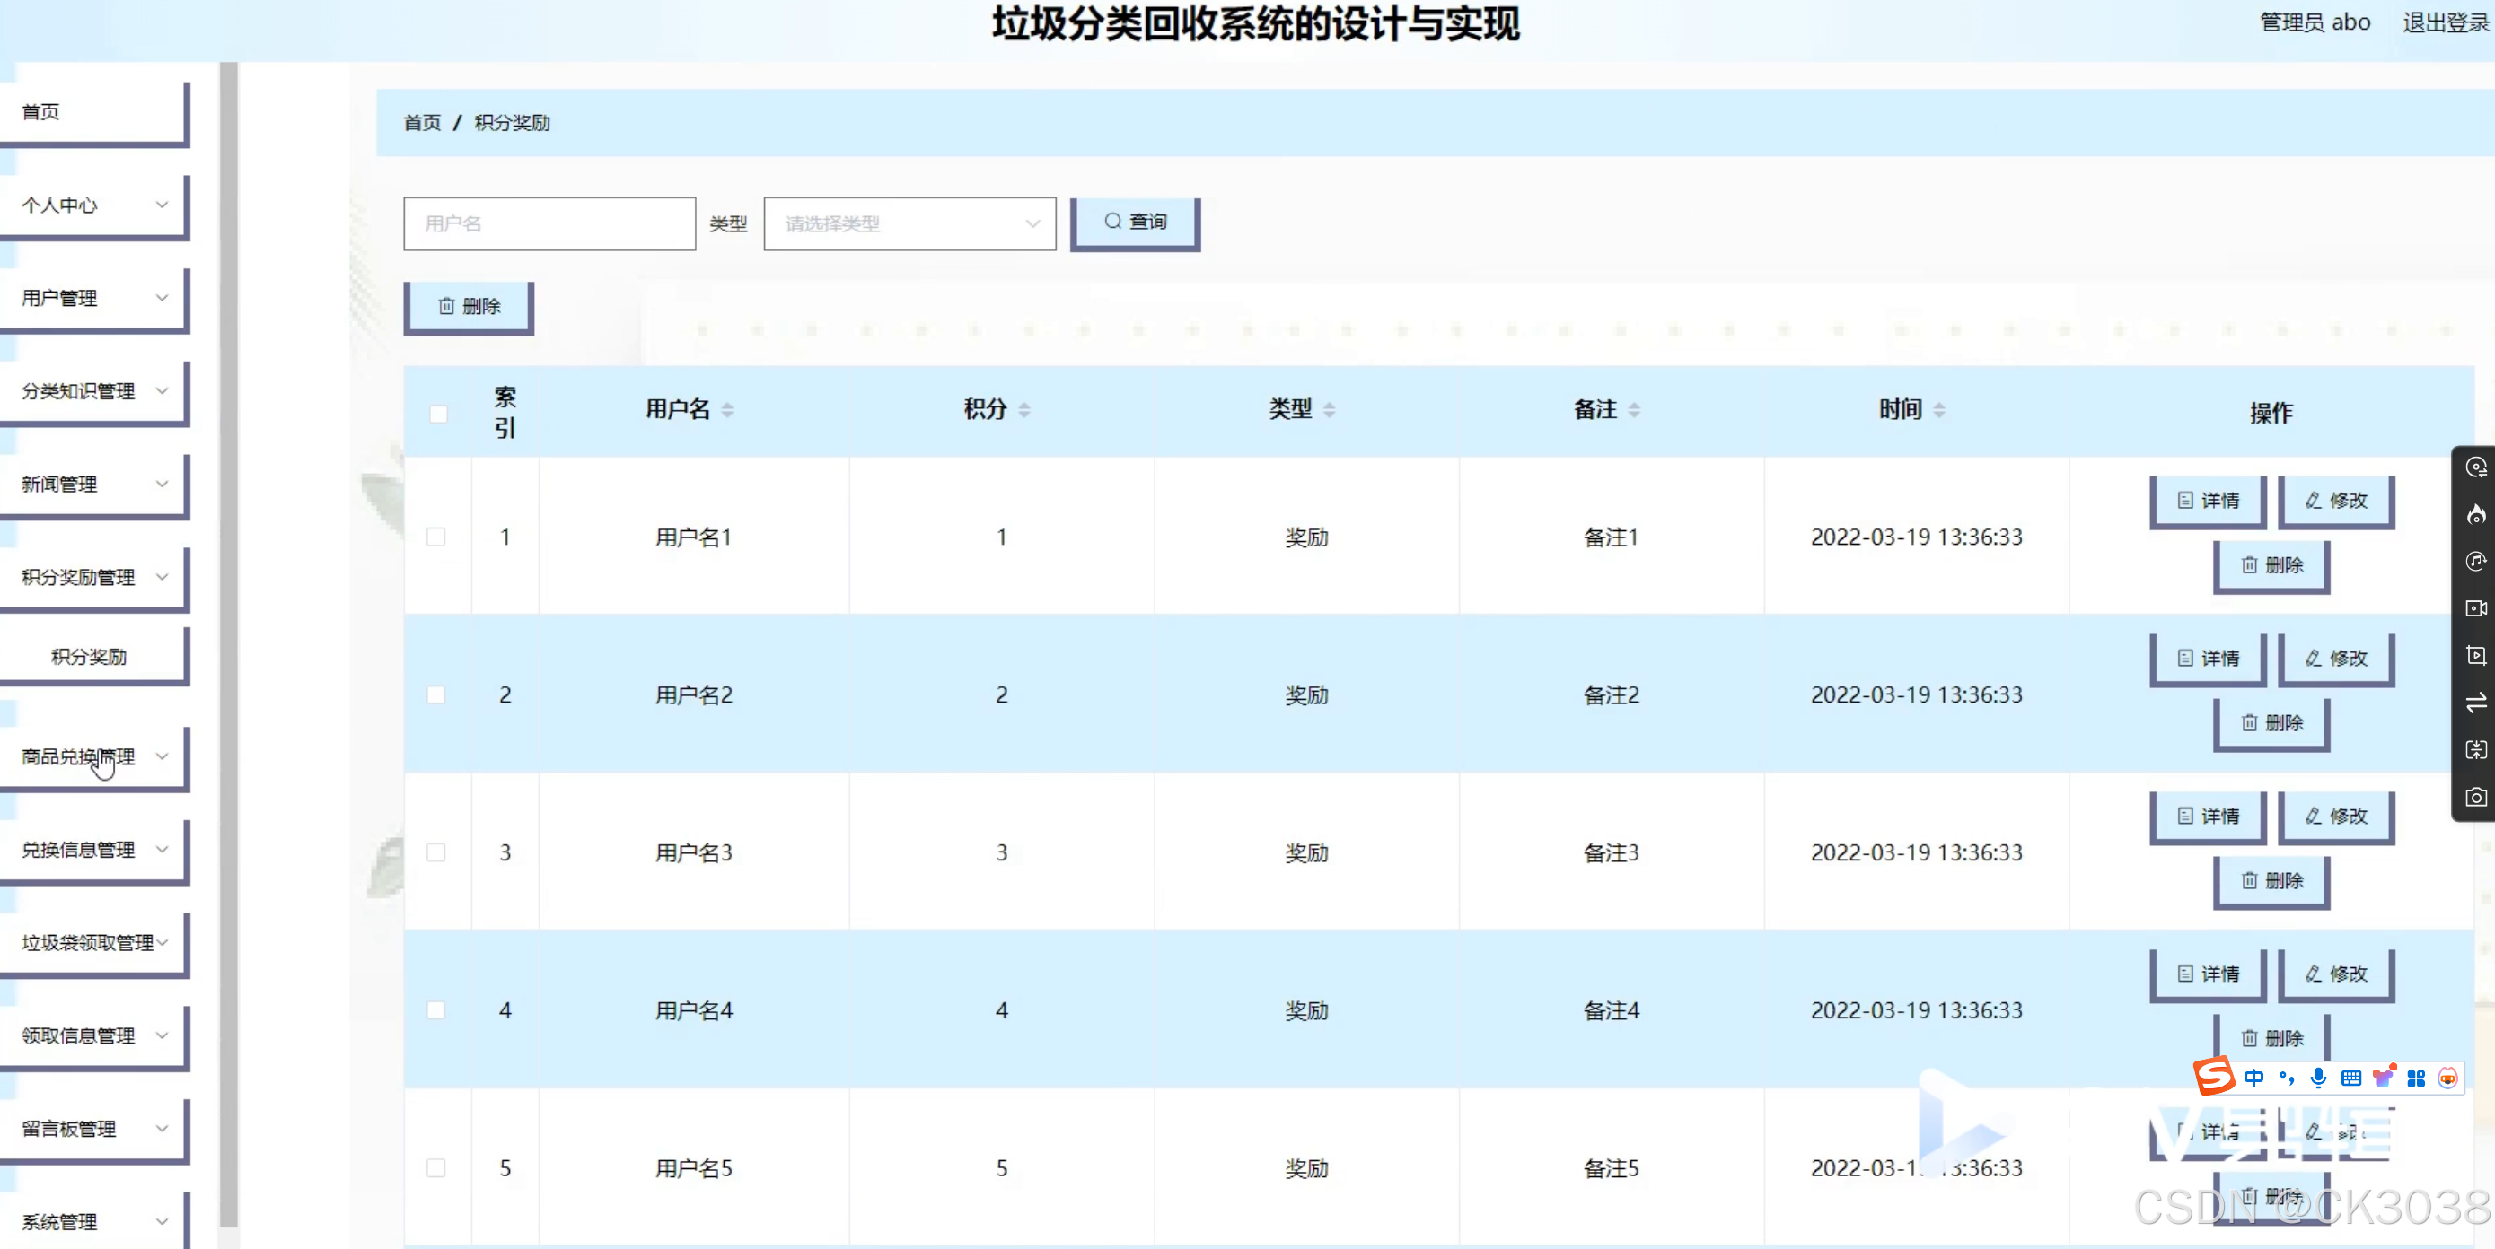Screen dimensions: 2495x1249
Task: Check the select-all checkbox in table header
Action: (x=438, y=415)
